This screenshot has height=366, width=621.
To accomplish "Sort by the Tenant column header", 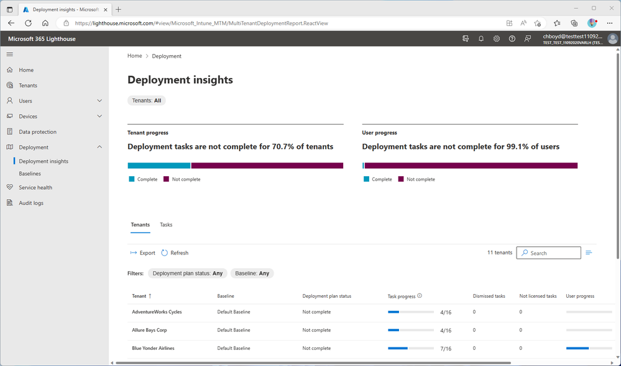I will coord(141,296).
